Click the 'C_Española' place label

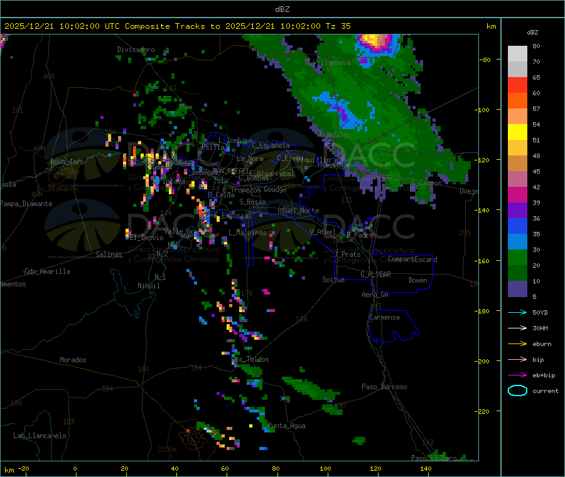pos(271,145)
